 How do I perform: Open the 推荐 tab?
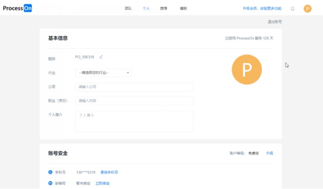164,8
